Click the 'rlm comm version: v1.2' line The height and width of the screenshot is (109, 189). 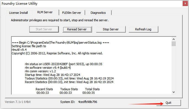coord(40,71)
